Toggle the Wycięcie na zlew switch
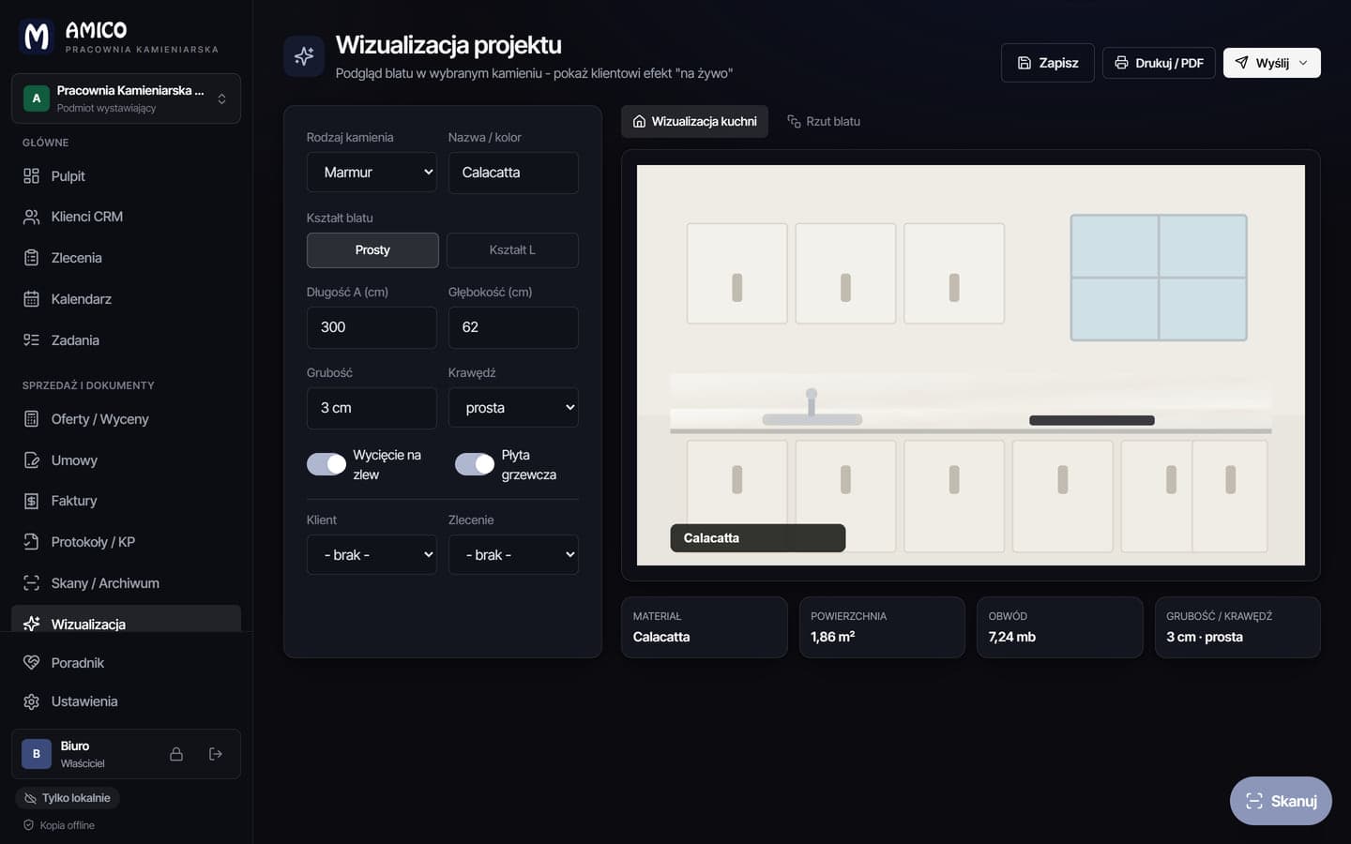Viewport: 1351px width, 844px height. click(326, 464)
